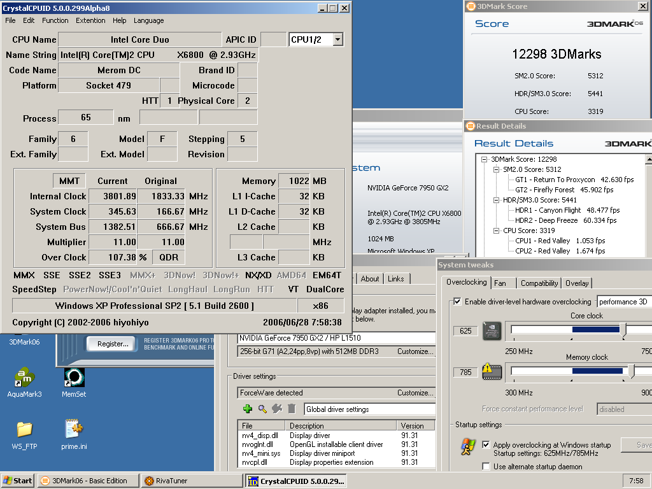Switch to the RivaTuner taskbar button
The height and width of the screenshot is (489, 652).
192,481
